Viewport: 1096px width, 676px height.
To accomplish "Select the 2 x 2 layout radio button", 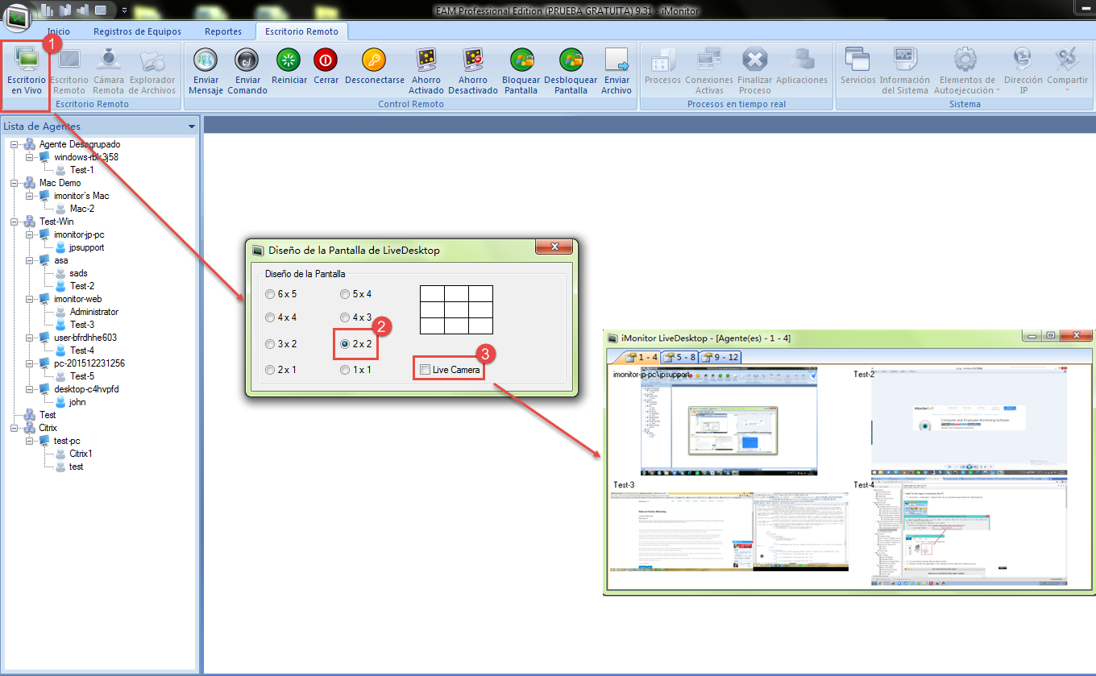I will (346, 344).
